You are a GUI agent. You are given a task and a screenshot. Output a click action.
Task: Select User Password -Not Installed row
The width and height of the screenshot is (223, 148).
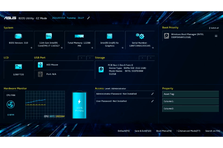[125, 101]
